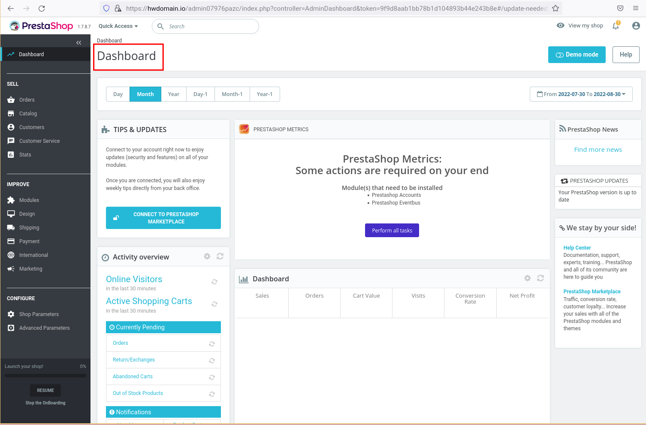Click the Activity overview settings gear
The image size is (646, 425).
click(207, 256)
